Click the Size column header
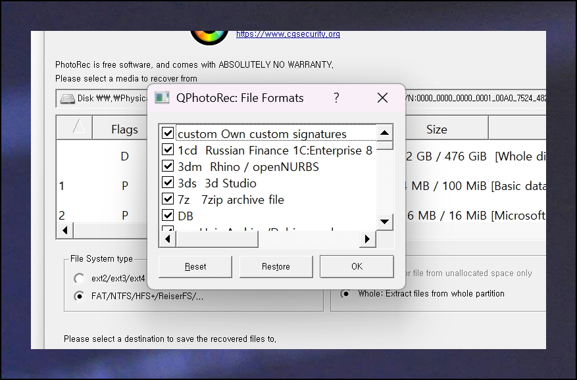Screen dimensions: 577x380 click(436, 129)
